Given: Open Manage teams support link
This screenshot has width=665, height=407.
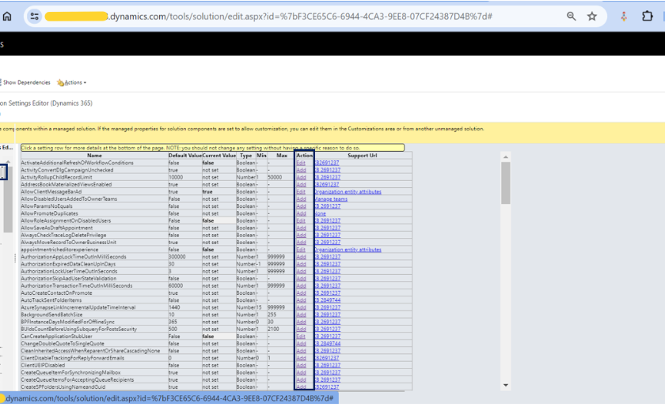Looking at the screenshot, I should [x=331, y=199].
